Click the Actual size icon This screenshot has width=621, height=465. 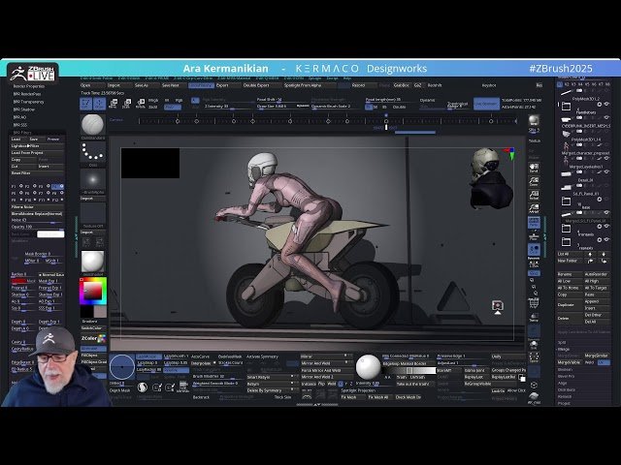tap(534, 195)
